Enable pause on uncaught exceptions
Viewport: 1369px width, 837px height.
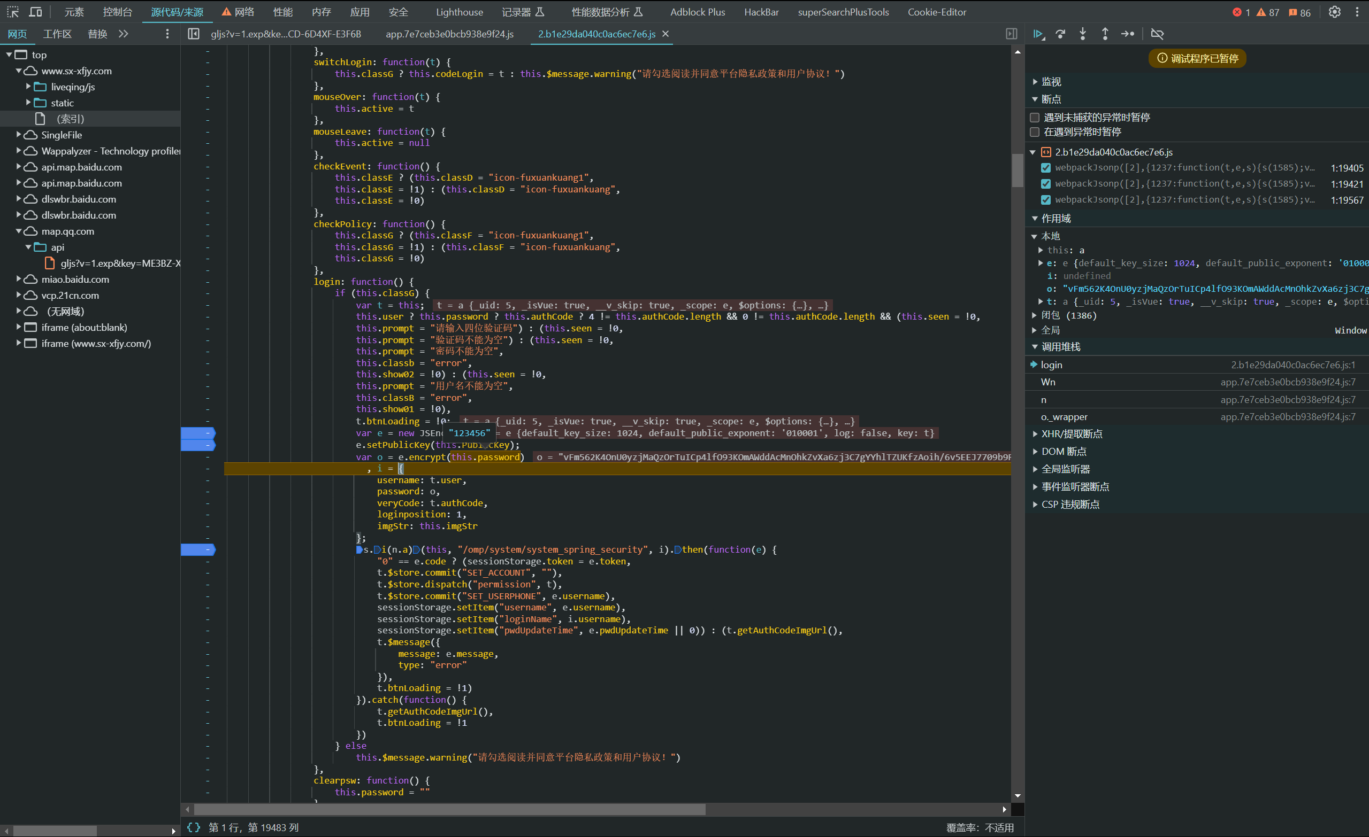[x=1035, y=118]
